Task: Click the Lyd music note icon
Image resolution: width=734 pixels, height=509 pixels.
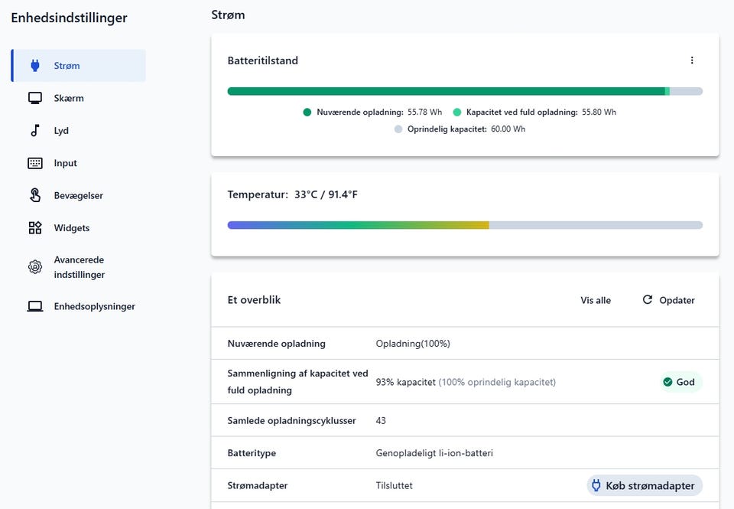Action: click(x=35, y=131)
